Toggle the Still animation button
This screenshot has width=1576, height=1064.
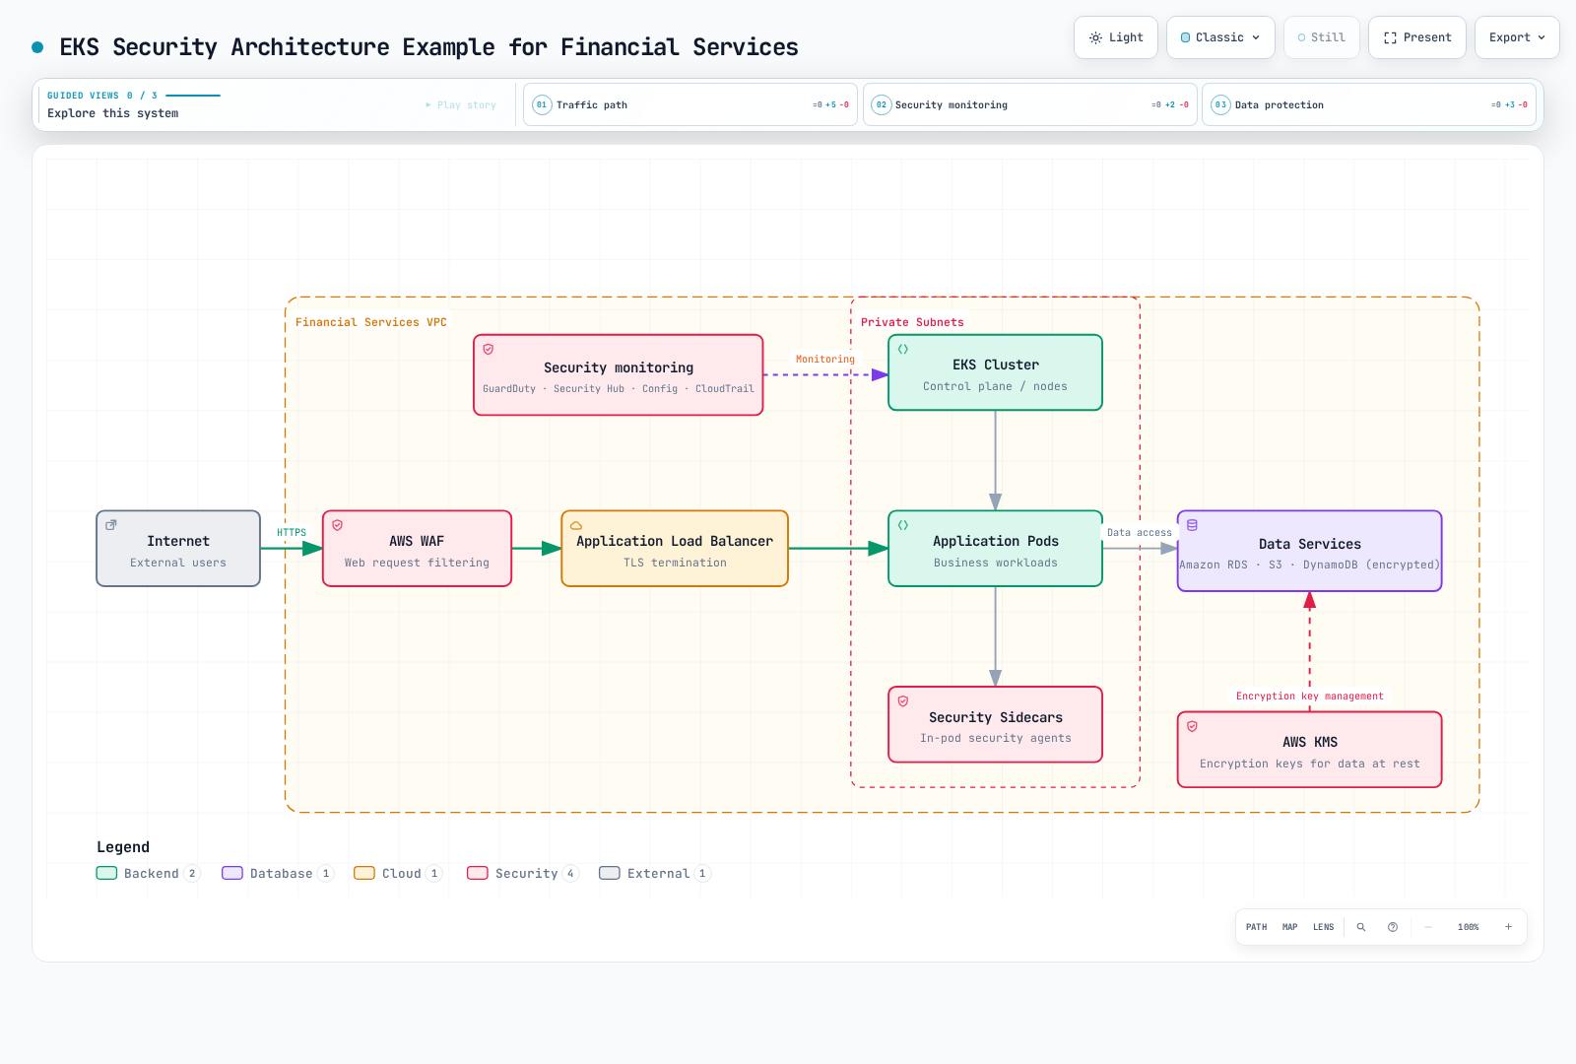(x=1322, y=37)
